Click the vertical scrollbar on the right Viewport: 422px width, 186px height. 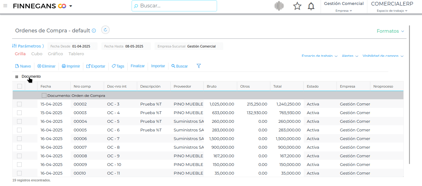(409, 93)
